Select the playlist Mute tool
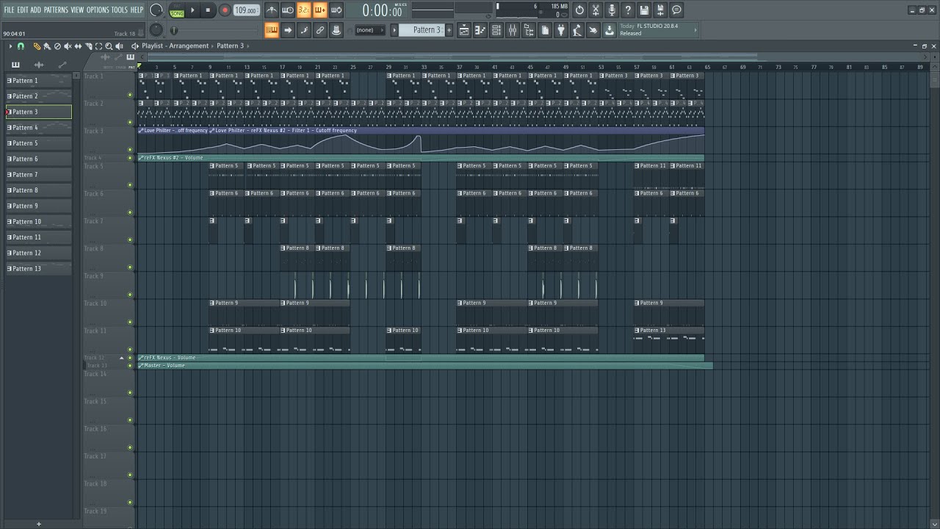 click(68, 46)
